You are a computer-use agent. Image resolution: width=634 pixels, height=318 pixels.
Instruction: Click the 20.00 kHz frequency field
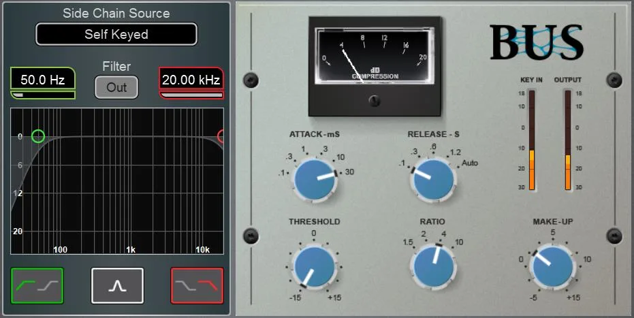click(191, 79)
